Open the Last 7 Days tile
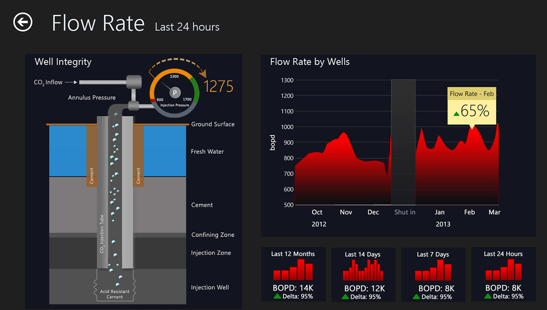This screenshot has width=547, height=310. click(433, 274)
